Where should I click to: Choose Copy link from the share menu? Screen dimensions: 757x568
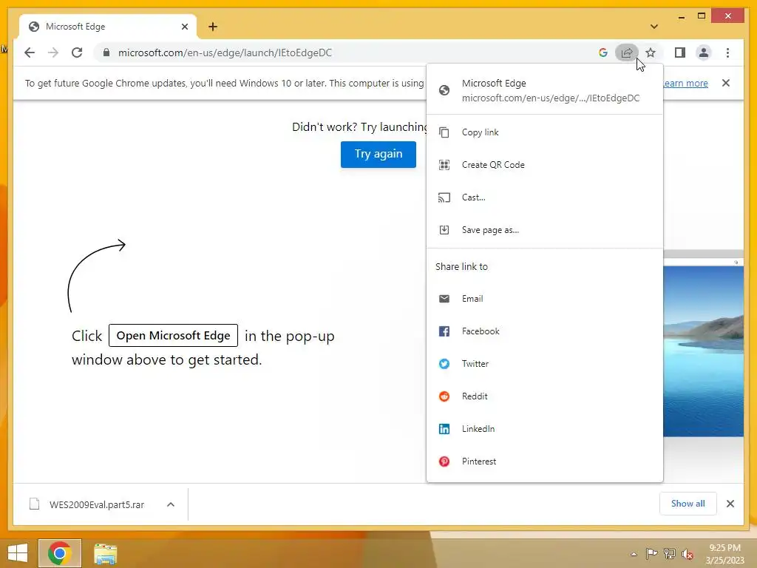tap(545, 132)
